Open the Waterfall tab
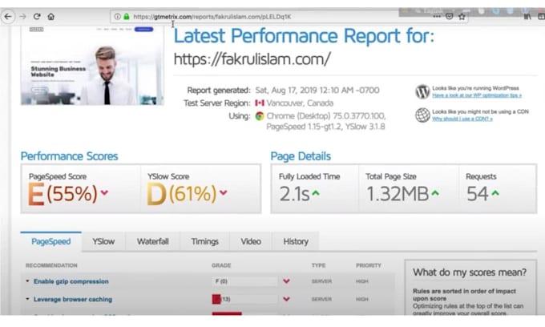The height and width of the screenshot is (327, 545). pyautogui.click(x=152, y=241)
